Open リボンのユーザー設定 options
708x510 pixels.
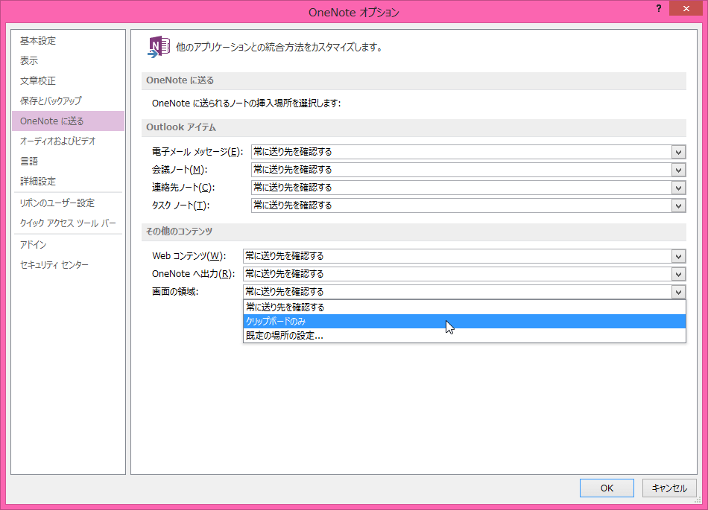tap(68, 203)
